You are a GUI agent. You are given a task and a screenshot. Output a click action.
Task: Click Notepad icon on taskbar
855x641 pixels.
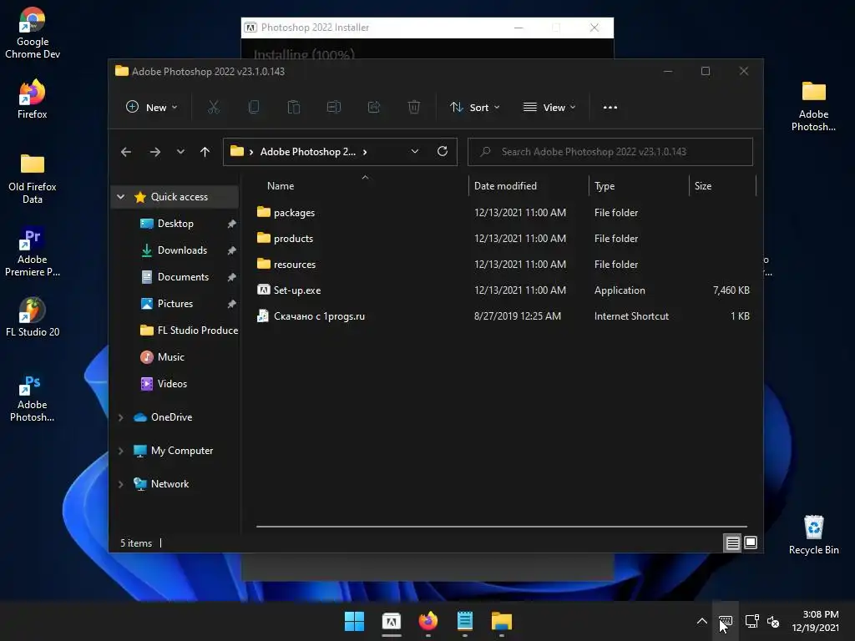click(465, 621)
